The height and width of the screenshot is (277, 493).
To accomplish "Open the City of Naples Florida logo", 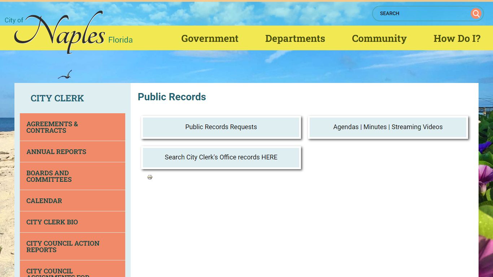I will [x=69, y=32].
